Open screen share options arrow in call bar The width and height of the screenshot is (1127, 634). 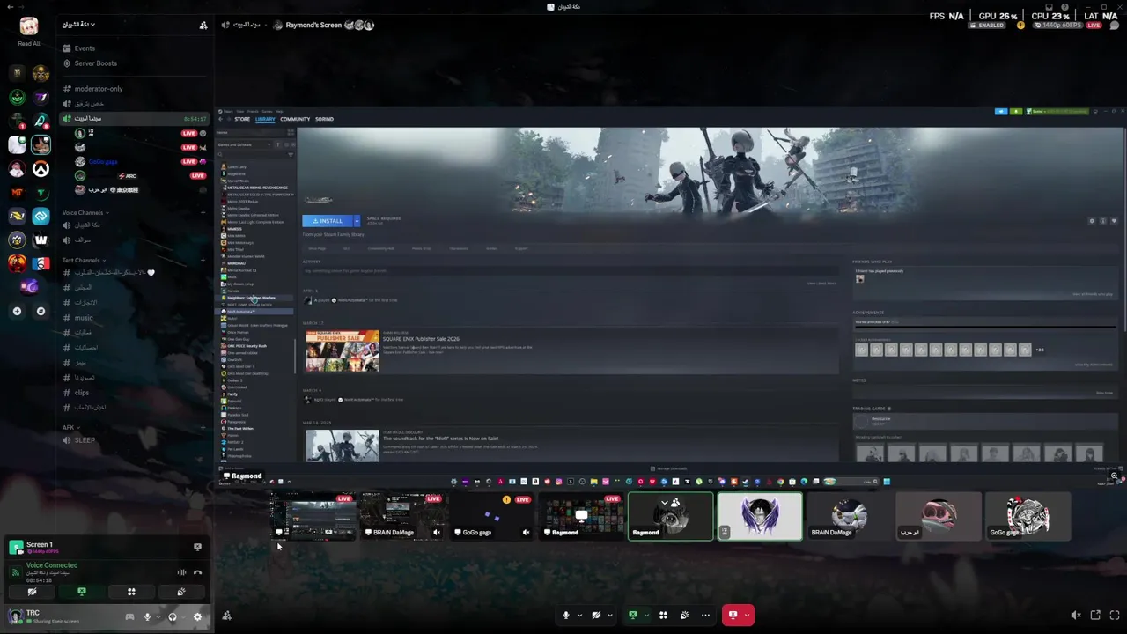click(646, 616)
